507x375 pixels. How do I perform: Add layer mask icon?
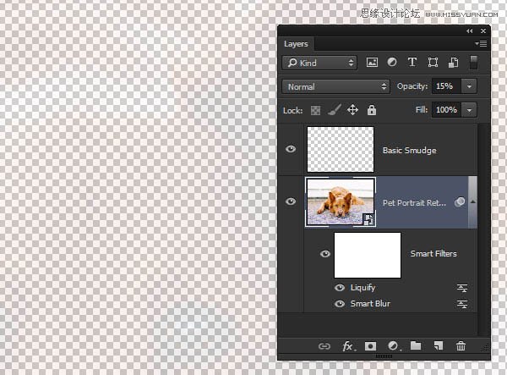[370, 346]
